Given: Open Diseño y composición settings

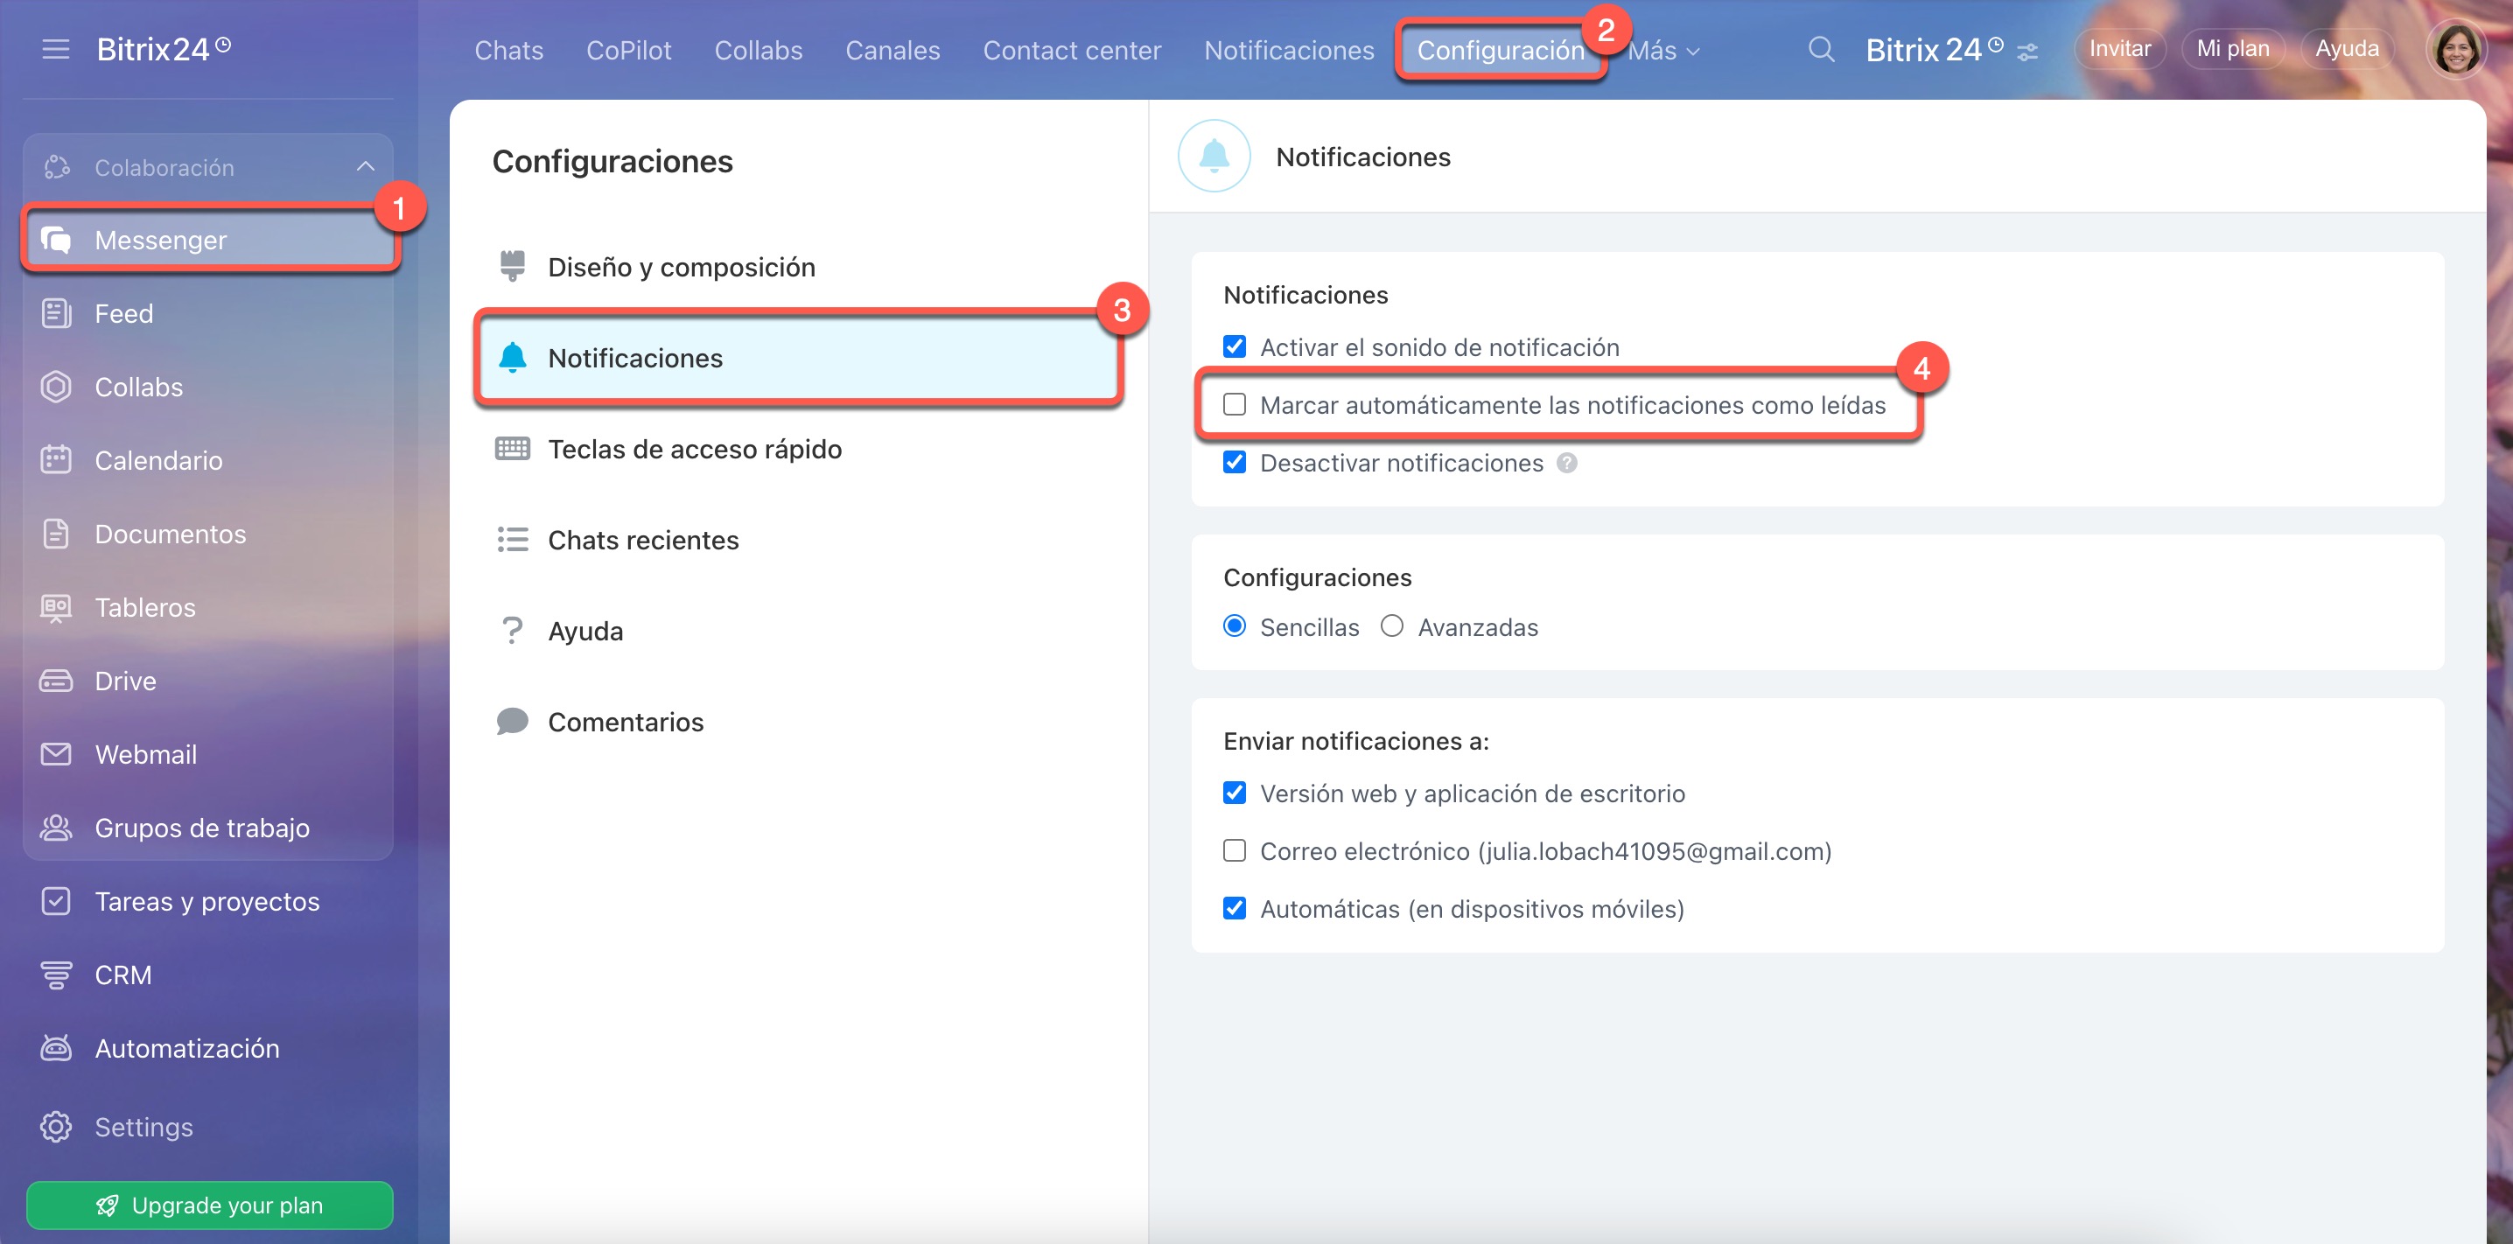Looking at the screenshot, I should [x=798, y=266].
